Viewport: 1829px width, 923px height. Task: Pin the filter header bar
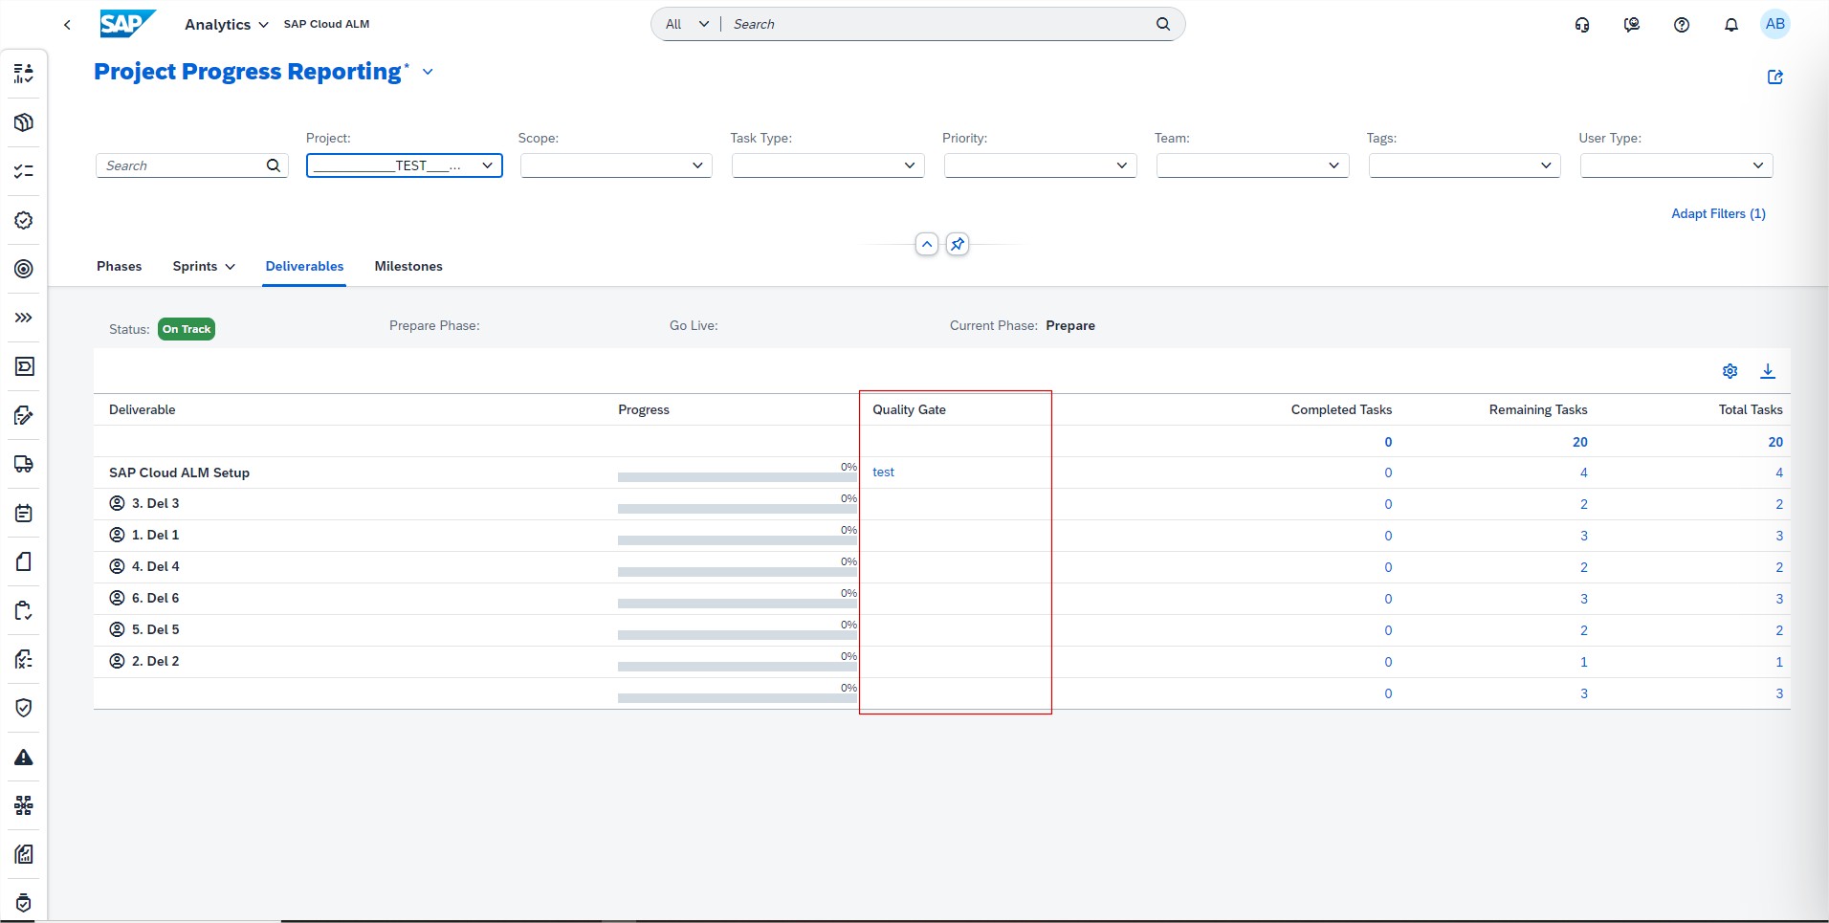957,245
